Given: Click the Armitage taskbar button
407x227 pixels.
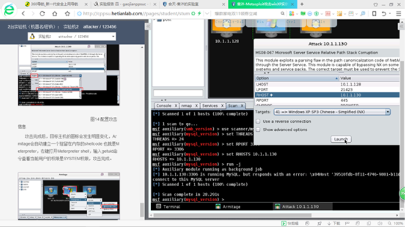Looking at the screenshot, I should tap(228, 207).
